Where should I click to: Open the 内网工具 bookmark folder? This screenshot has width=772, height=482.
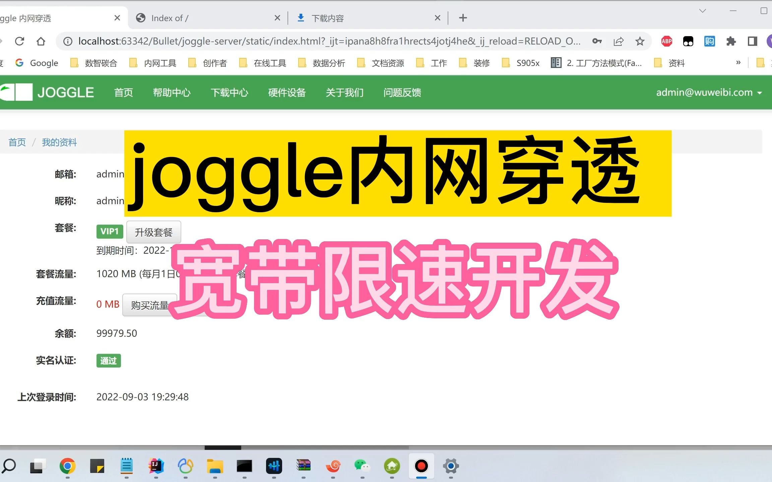tap(153, 63)
